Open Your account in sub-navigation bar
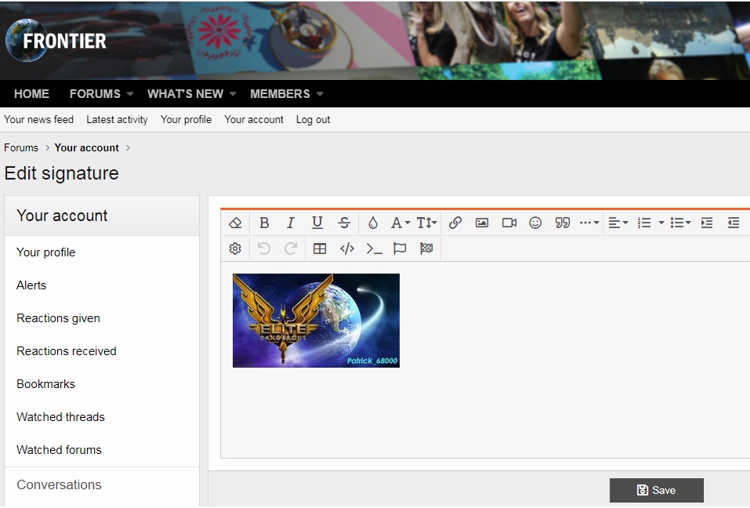This screenshot has height=508, width=750. pyautogui.click(x=254, y=120)
